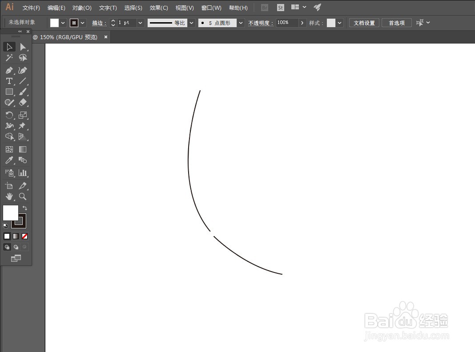The height and width of the screenshot is (352, 475).
Task: Click the opacity value field
Action: pyautogui.click(x=287, y=23)
